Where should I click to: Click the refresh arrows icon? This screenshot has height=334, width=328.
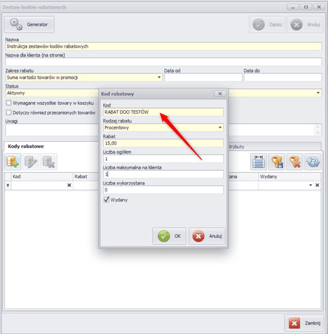pyautogui.click(x=313, y=162)
